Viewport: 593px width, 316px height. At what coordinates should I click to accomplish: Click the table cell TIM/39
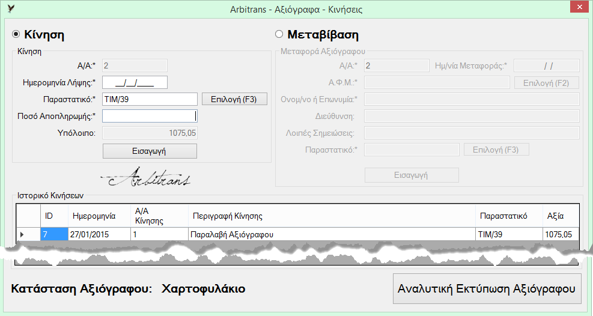tap(509, 234)
